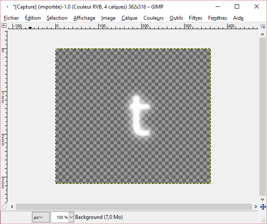Screen dimensions: 267x224
Task: Click the scroll down arrow of vertical scrollbar
Action: click(262, 199)
